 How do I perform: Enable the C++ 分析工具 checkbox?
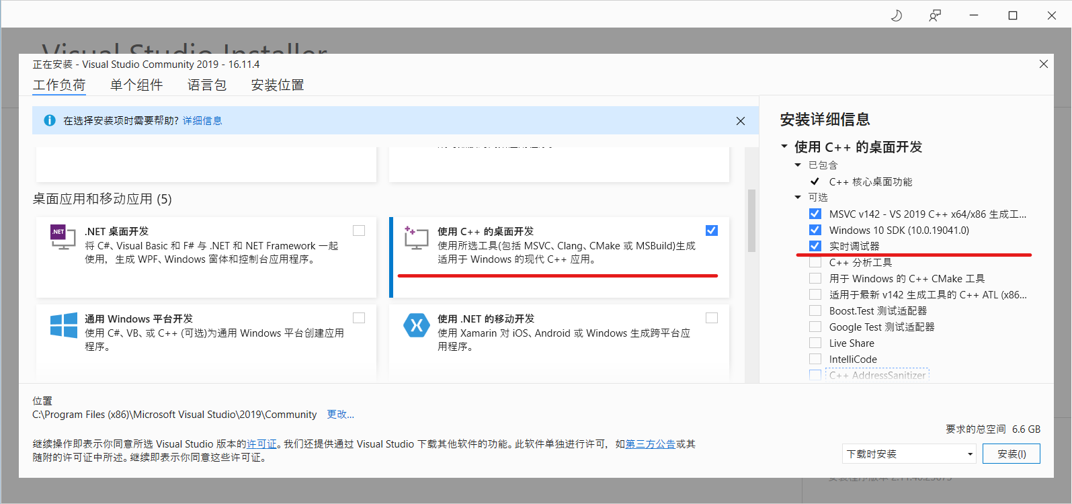click(x=815, y=263)
